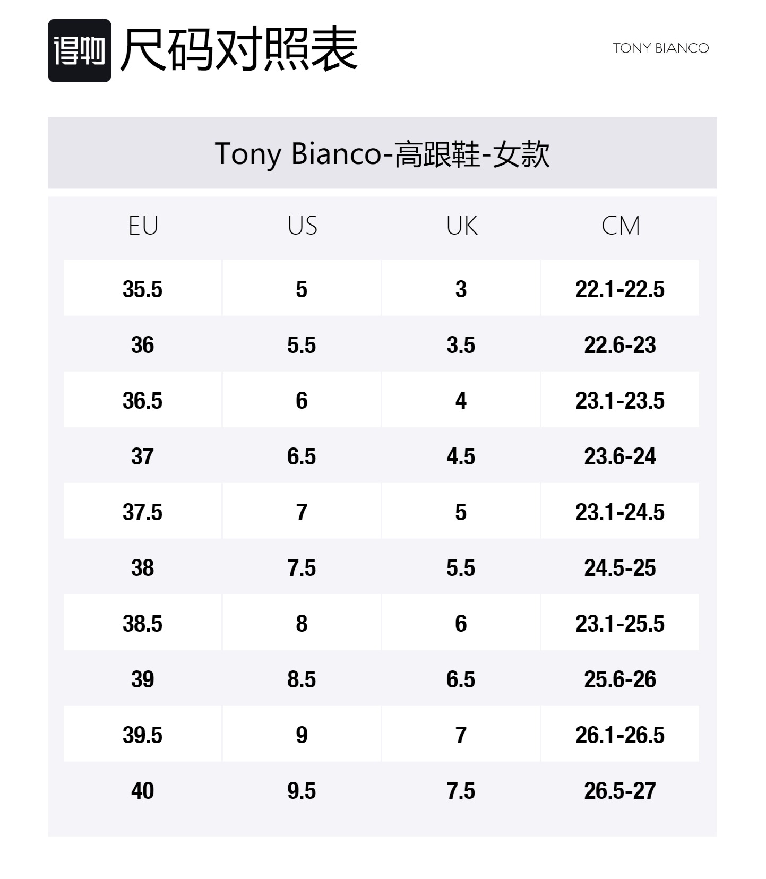766x879 pixels.
Task: Click the TONY BIANCO brand text
Action: (661, 48)
